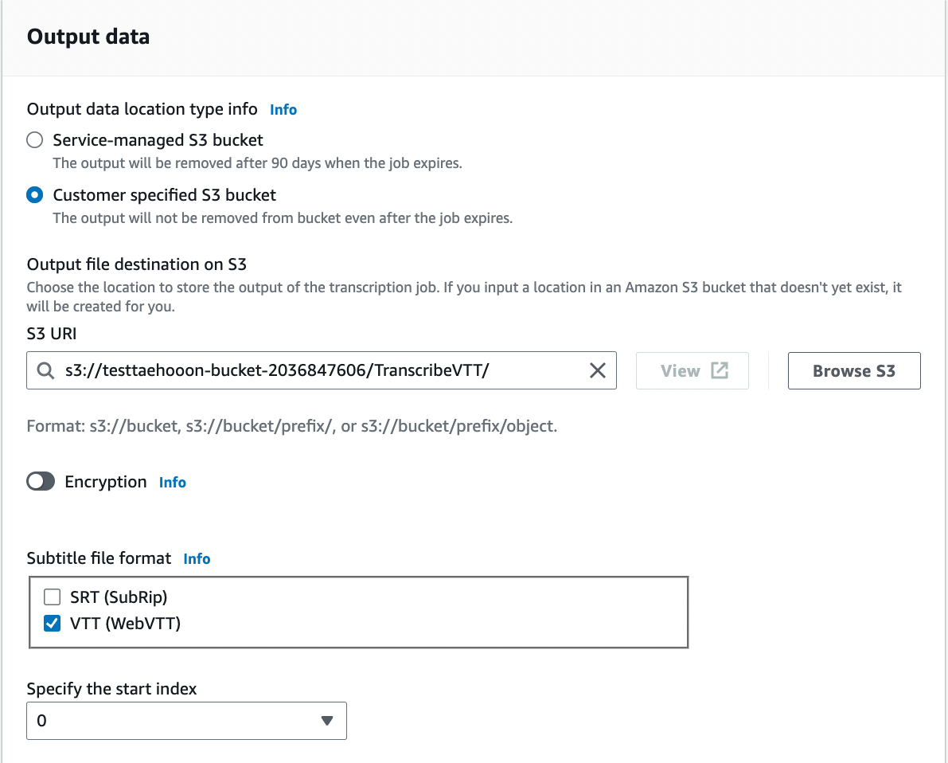Select the Customer specified S3 bucket radio button
Screen dimensions: 948x763
[35, 194]
